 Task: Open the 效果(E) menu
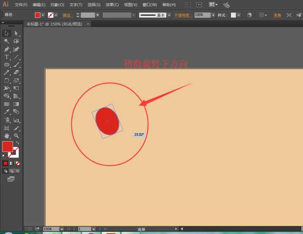[112, 5]
